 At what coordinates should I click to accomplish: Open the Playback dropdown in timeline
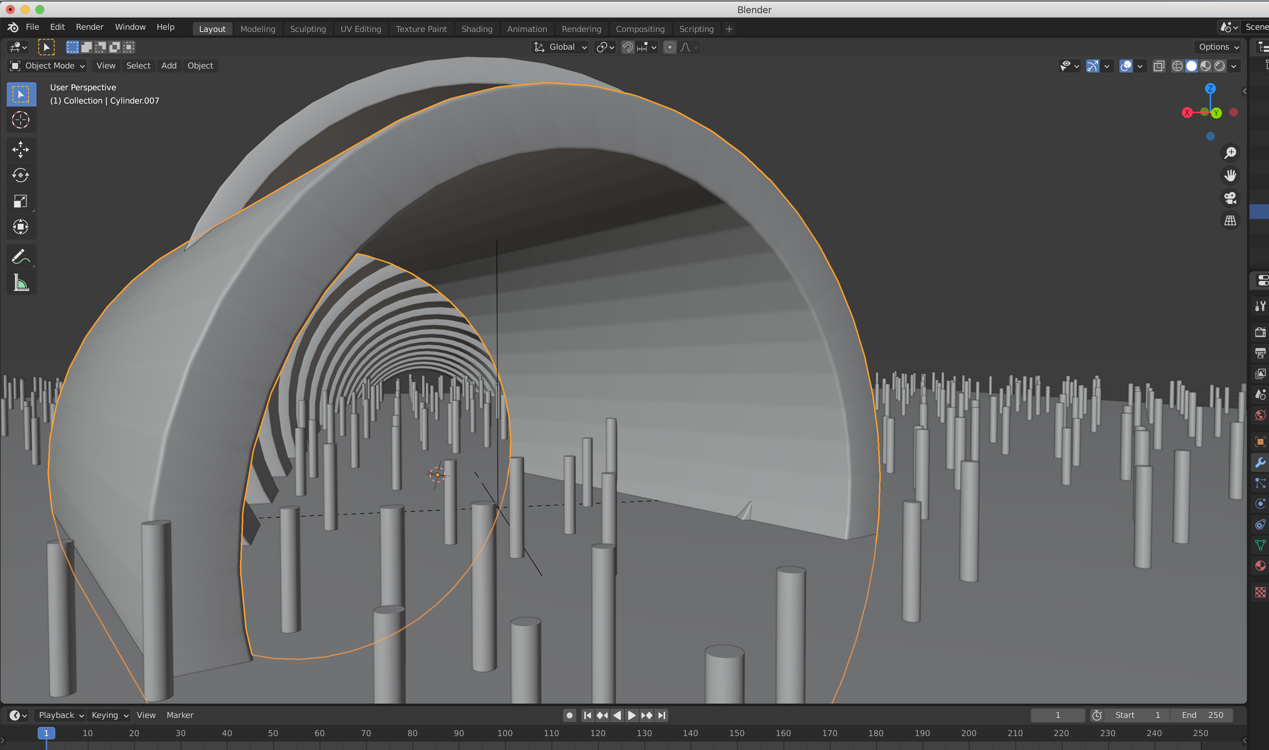point(60,715)
